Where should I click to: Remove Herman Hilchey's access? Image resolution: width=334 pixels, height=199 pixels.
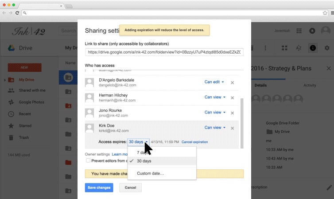point(233,98)
